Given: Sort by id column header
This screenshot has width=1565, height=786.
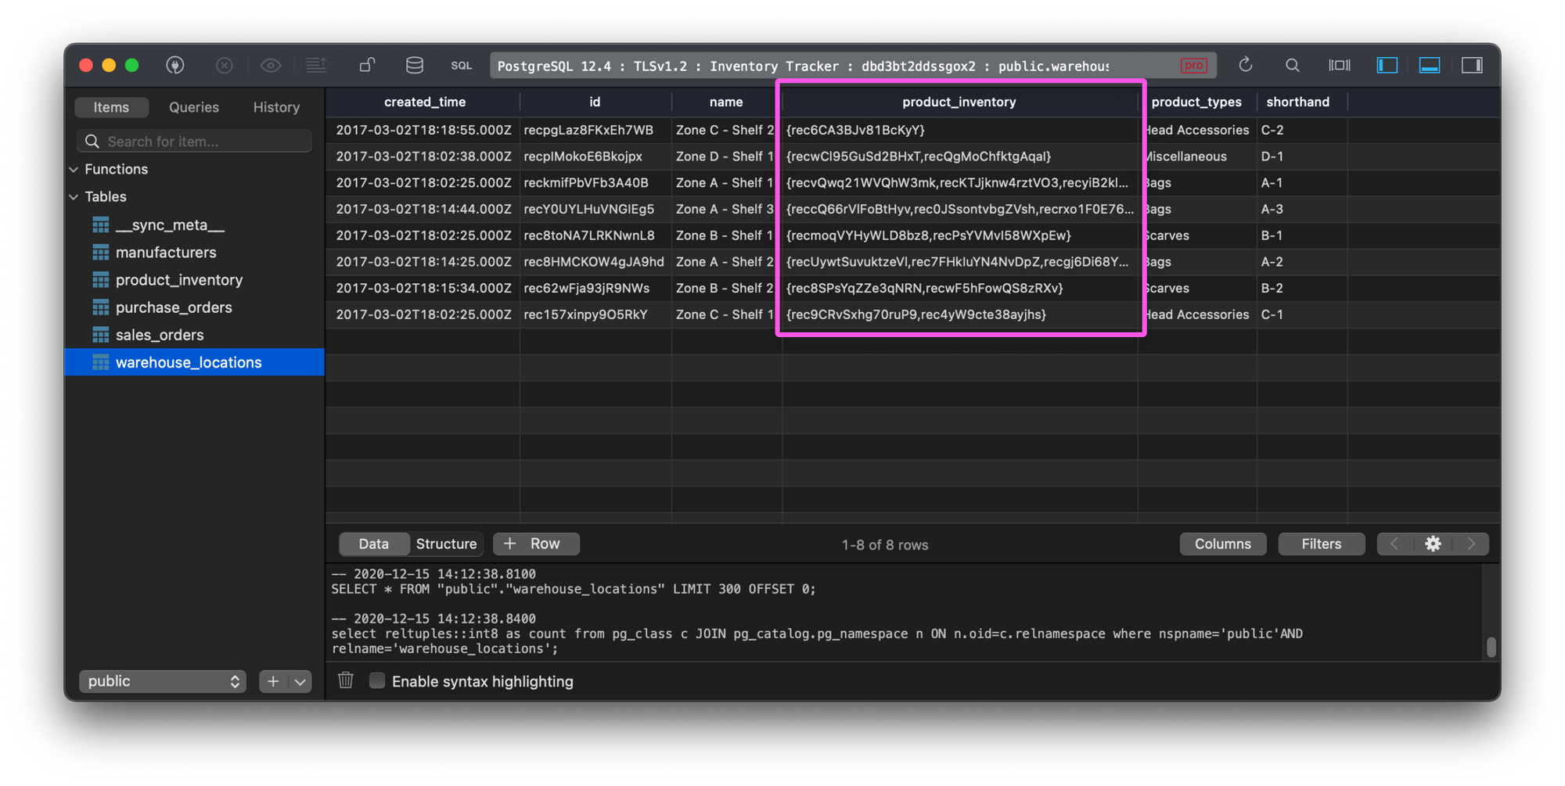Looking at the screenshot, I should [595, 102].
